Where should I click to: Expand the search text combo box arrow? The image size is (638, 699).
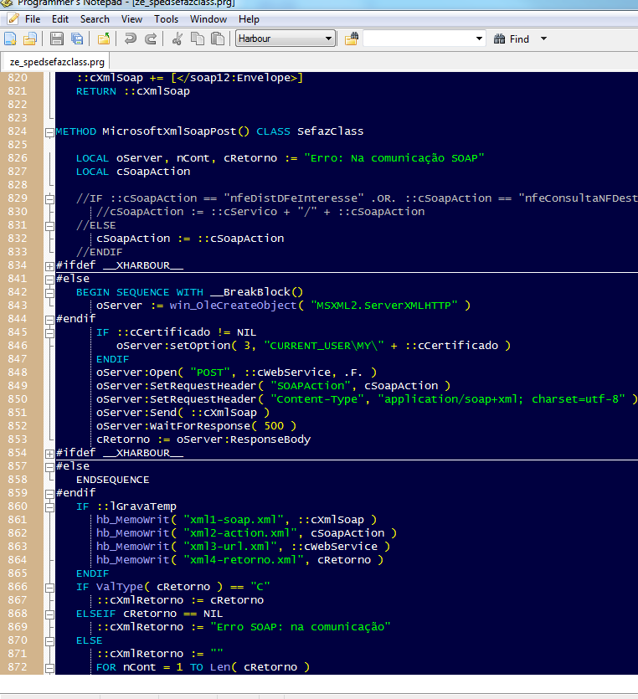[479, 39]
